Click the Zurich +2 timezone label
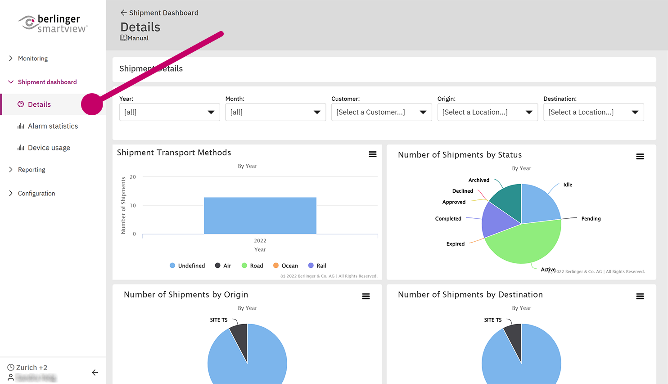Viewport: 668px width, 384px height. pos(32,367)
